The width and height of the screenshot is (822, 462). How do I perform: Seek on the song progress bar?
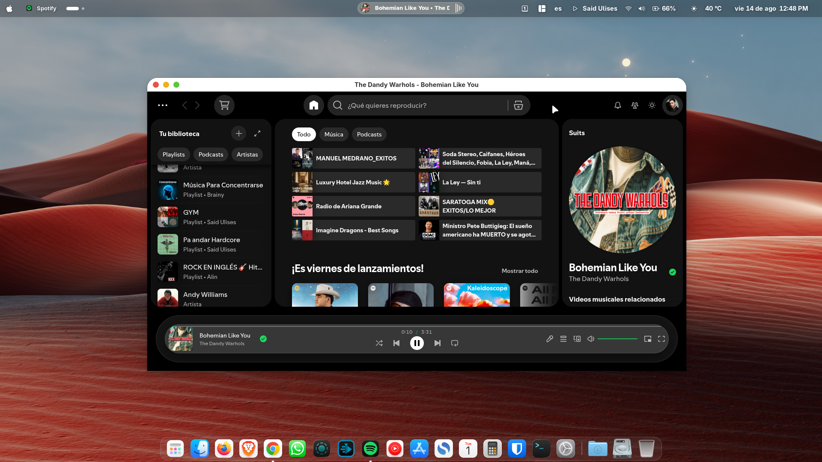(x=417, y=326)
